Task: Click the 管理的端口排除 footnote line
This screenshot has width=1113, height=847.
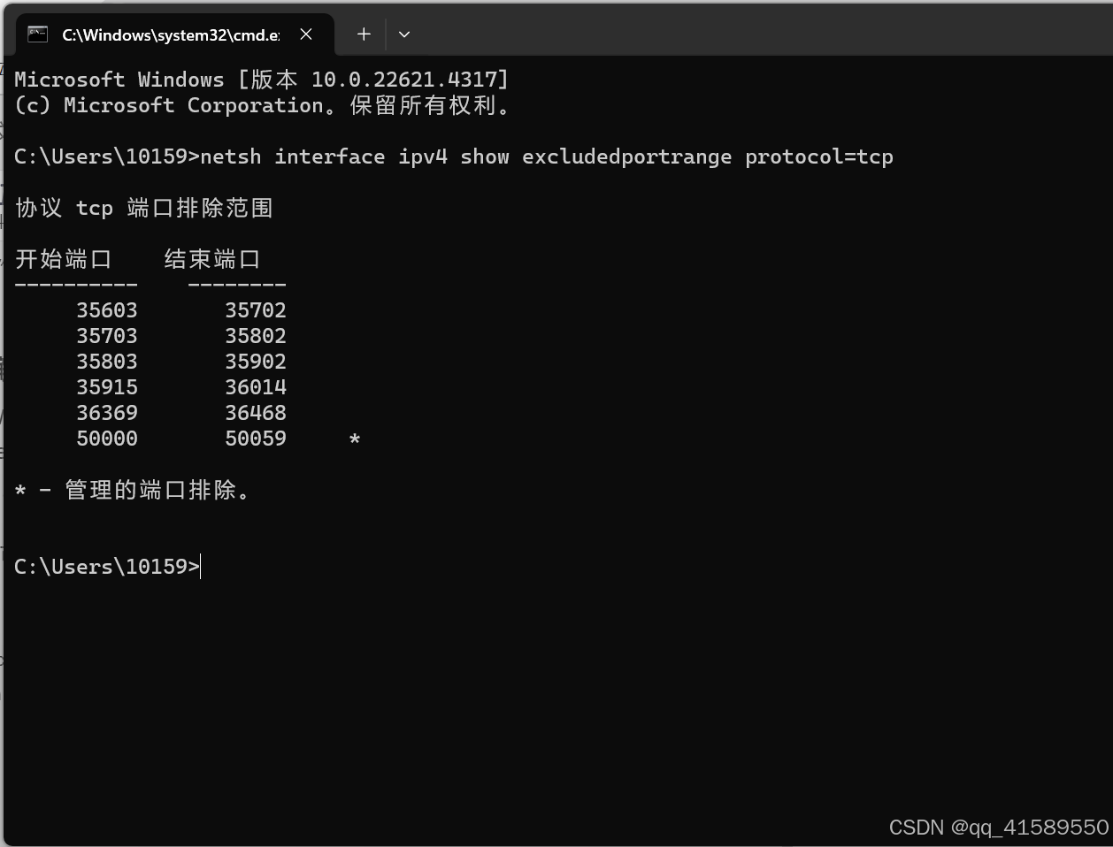Action: (x=133, y=489)
